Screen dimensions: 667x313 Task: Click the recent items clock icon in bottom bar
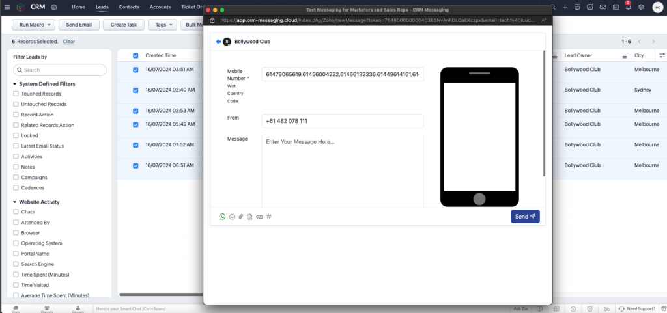[x=573, y=308]
